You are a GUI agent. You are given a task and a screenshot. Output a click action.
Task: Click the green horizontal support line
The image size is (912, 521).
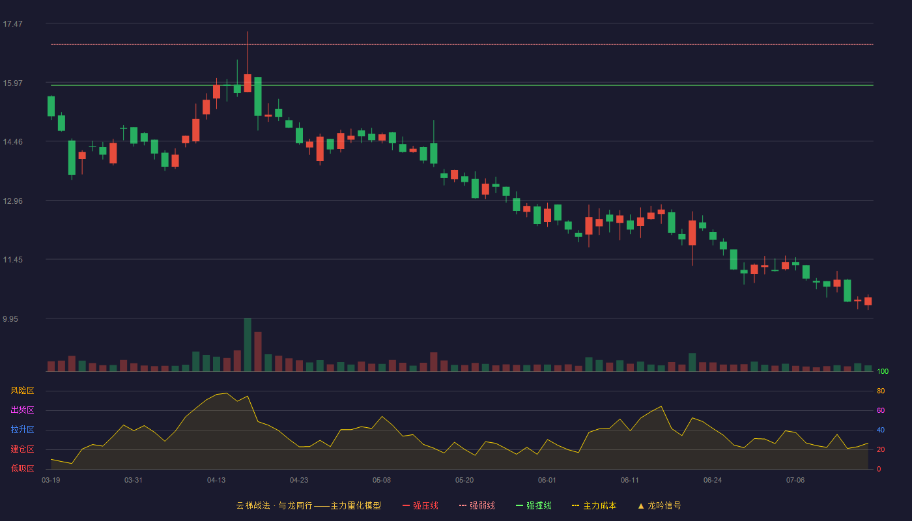click(462, 85)
